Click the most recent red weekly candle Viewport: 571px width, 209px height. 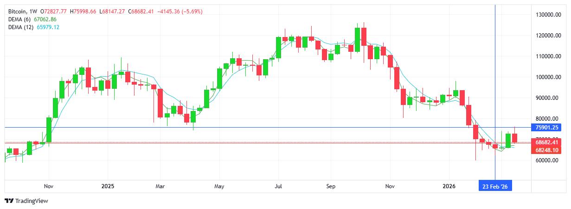[514, 138]
